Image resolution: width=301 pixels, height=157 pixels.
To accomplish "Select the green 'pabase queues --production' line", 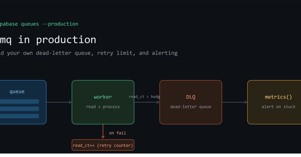I will click(39, 24).
